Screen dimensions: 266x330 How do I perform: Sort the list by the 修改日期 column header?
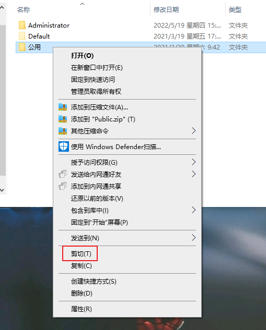coord(166,9)
